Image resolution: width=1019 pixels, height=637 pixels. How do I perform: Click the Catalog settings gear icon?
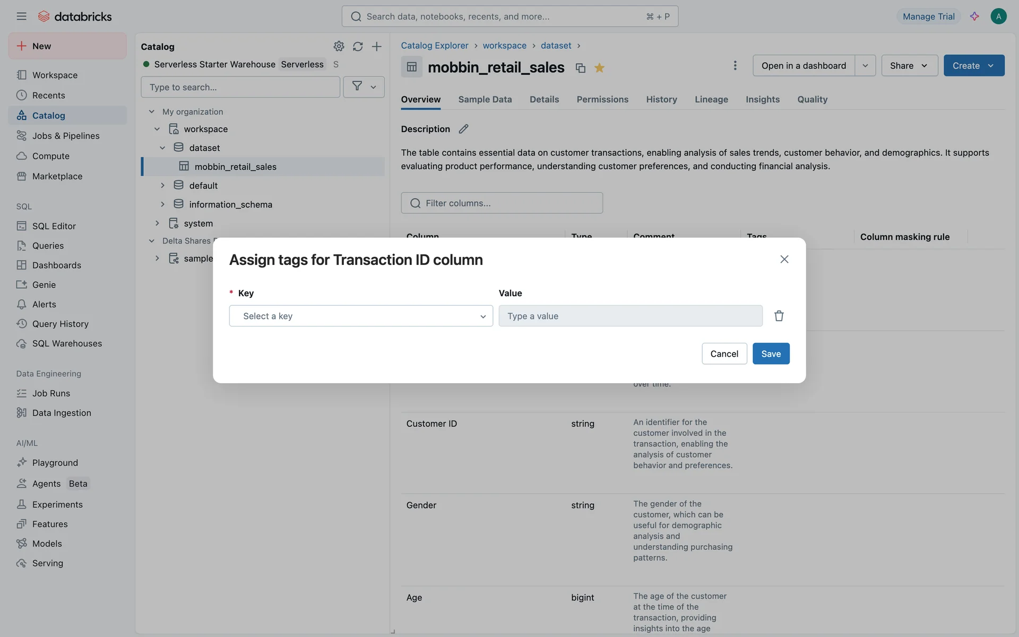tap(339, 46)
